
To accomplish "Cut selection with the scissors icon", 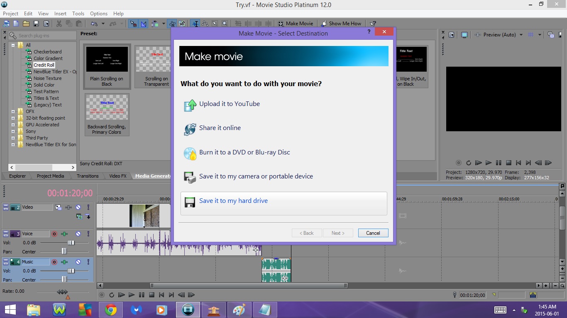I will pos(59,24).
